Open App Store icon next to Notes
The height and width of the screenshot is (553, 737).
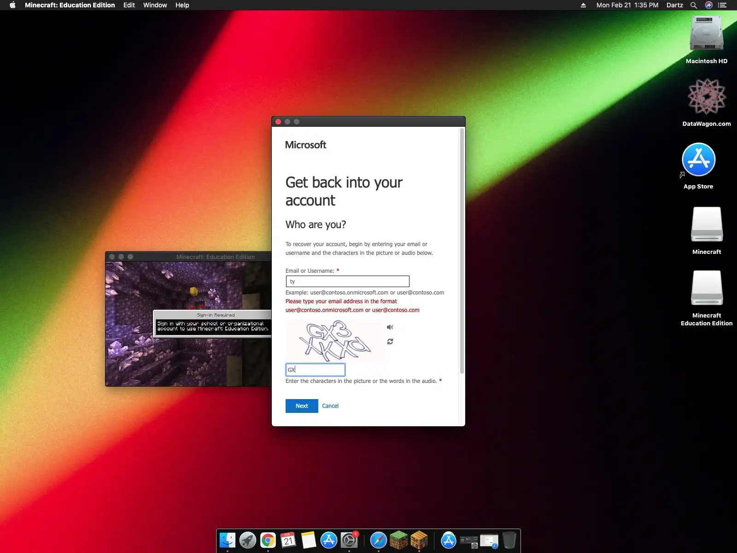coord(329,540)
